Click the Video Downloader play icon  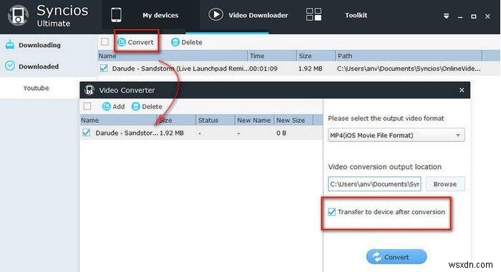pyautogui.click(x=215, y=15)
